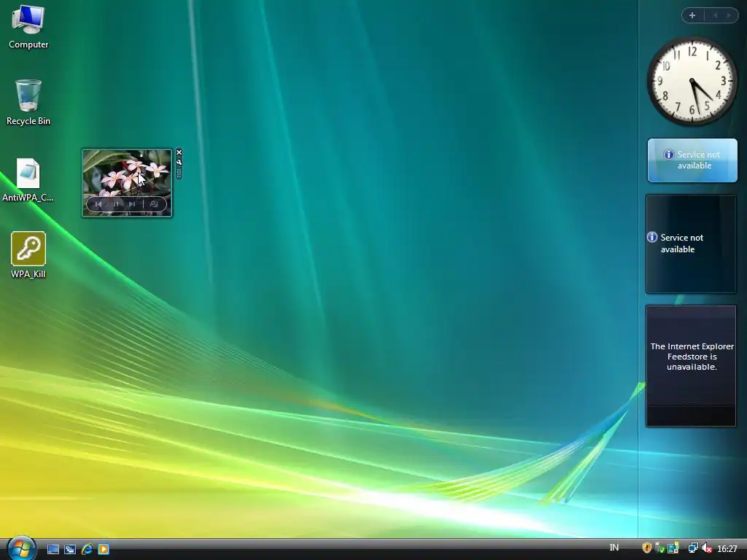Select the AntiWPA_C... file icon

pyautogui.click(x=28, y=180)
